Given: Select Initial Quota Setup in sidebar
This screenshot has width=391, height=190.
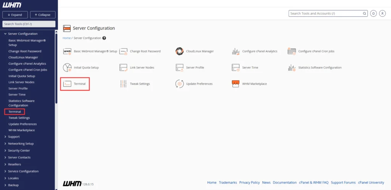Looking at the screenshot, I should tap(22, 76).
